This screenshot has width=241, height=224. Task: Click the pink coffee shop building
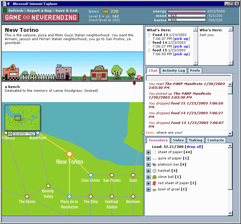point(64,73)
